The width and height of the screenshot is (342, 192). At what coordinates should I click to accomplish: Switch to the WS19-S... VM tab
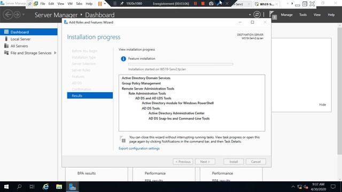pyautogui.click(x=267, y=4)
